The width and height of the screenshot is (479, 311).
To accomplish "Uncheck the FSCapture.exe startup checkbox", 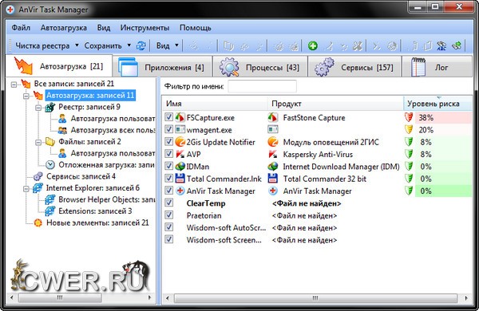I will point(169,117).
